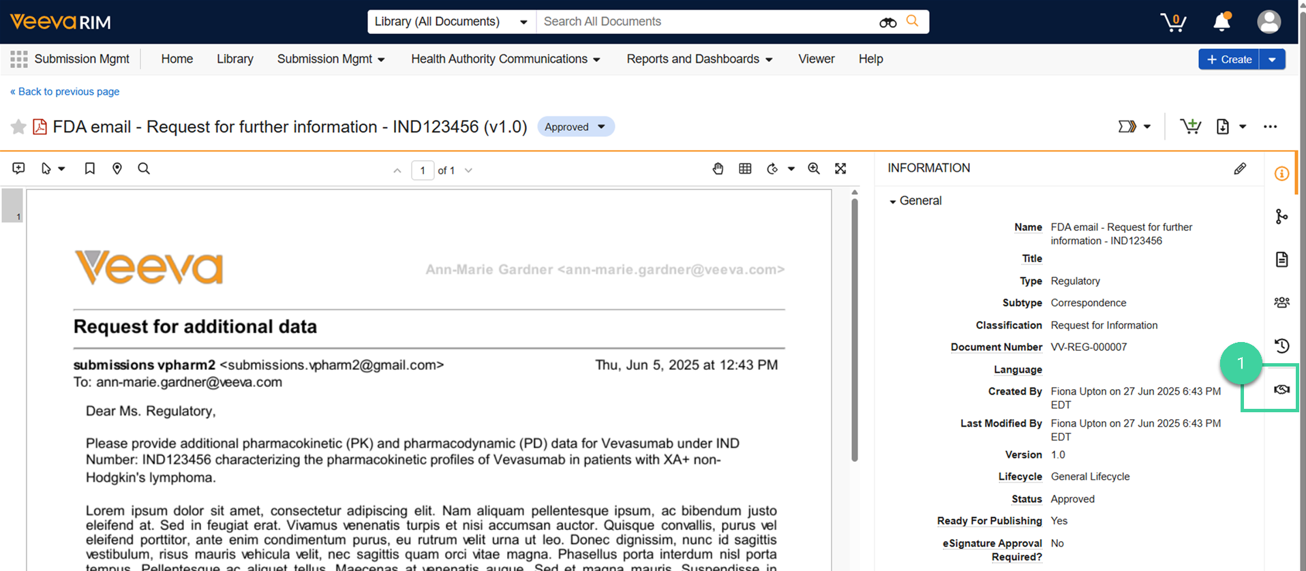Select the add comment annotation tool
Viewport: 1306px width, 571px height.
[19, 168]
